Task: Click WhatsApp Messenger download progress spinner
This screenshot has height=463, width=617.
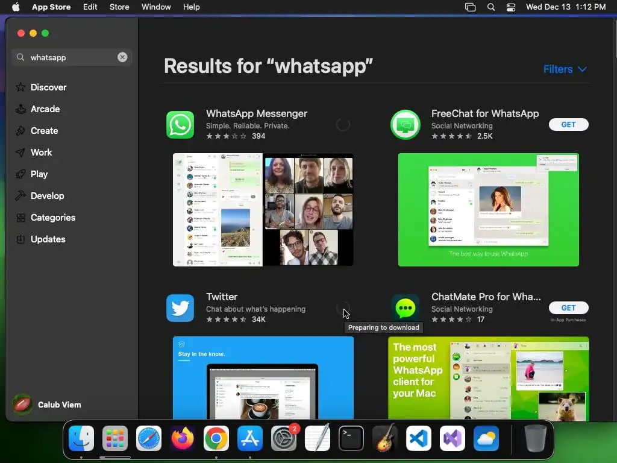Action: (x=343, y=125)
